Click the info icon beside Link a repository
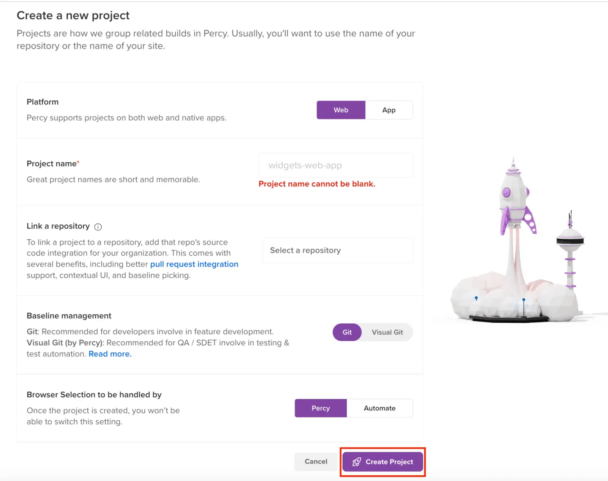608x481 pixels. click(98, 227)
